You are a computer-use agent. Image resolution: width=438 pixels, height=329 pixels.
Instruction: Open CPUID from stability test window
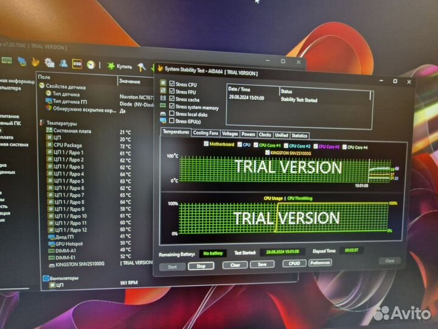(x=294, y=263)
